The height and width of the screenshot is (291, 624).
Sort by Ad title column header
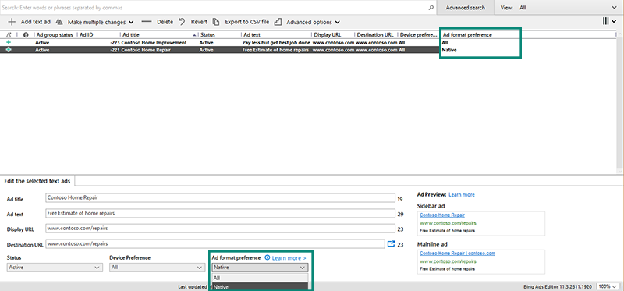pos(131,35)
